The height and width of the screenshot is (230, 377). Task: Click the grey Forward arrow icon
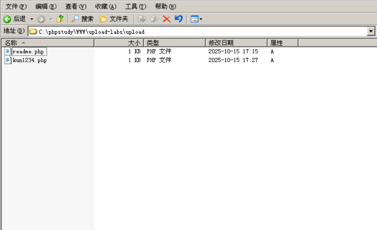tap(41, 19)
